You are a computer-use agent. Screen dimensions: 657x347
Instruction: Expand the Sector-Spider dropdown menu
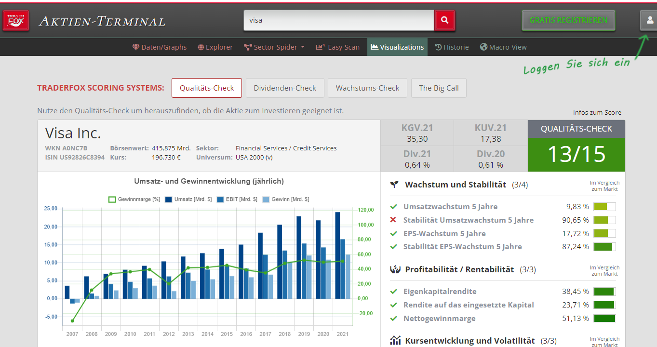click(274, 47)
